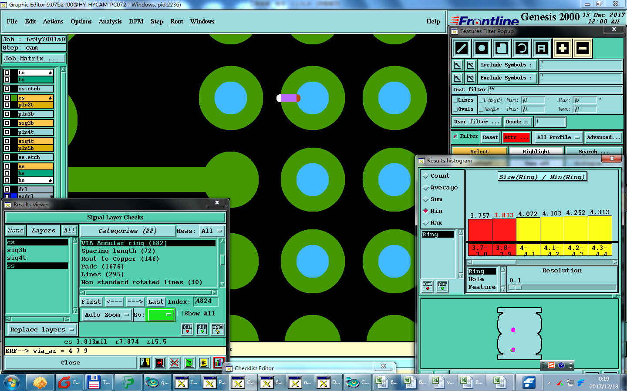The height and width of the screenshot is (391, 627).
Task: Open the Replace layers dropdown
Action: pyautogui.click(x=42, y=330)
